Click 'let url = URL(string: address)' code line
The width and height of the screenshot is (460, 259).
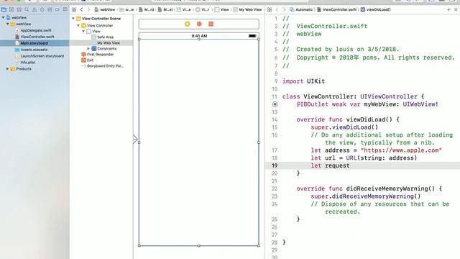click(364, 158)
